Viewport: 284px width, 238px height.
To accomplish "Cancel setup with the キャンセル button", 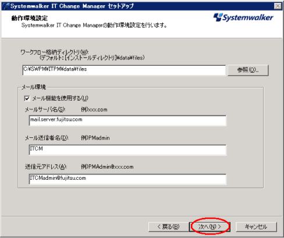I will 256,227.
